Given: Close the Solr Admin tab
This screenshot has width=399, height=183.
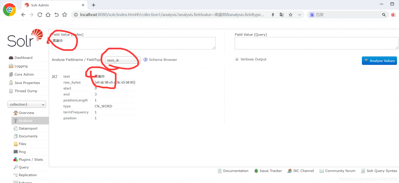Looking at the screenshot, I should point(83,5).
